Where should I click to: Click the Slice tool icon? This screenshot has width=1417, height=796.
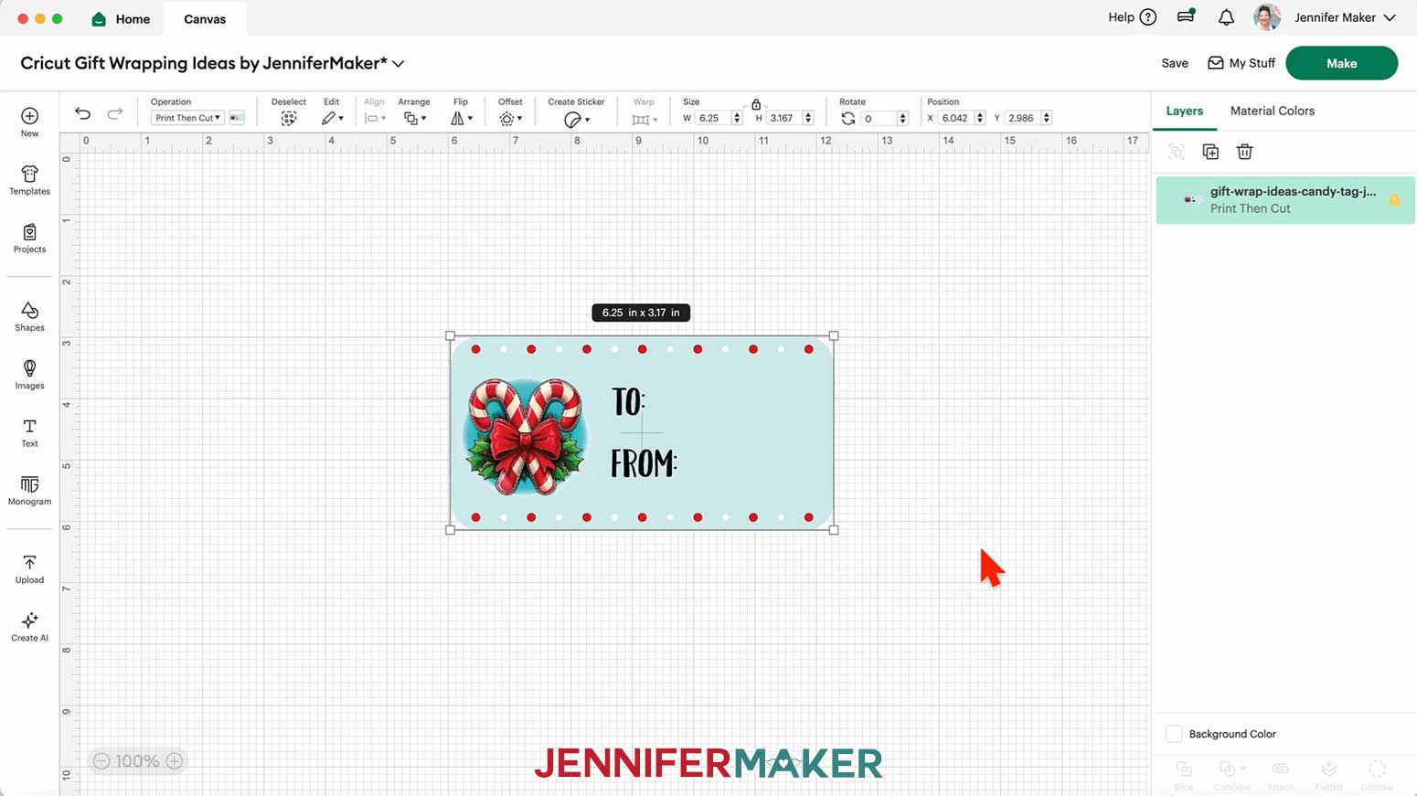[x=1184, y=769]
